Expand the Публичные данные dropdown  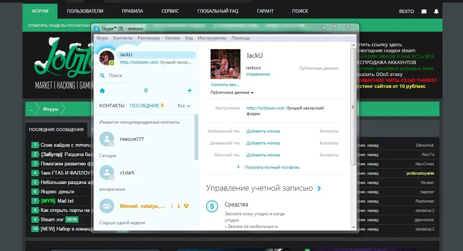(x=232, y=92)
